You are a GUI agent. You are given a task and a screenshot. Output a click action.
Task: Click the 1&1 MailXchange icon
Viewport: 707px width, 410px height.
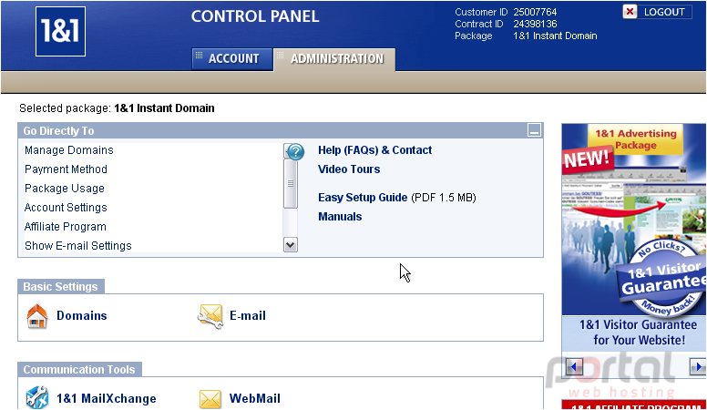[37, 398]
